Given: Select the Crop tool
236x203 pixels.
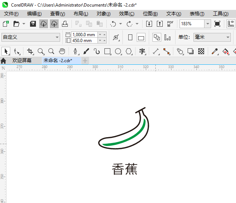Looking at the screenshot, I should [30, 51].
